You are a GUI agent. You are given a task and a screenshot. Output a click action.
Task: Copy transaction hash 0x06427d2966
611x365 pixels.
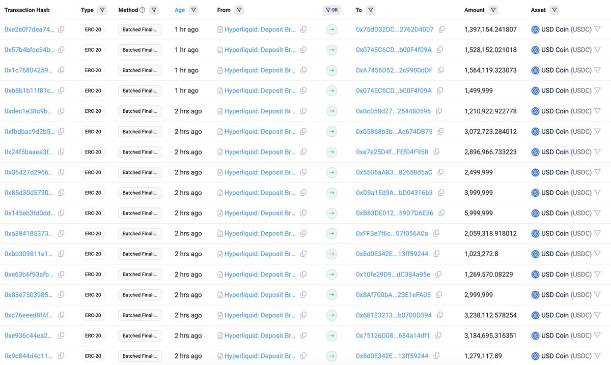[x=61, y=172]
